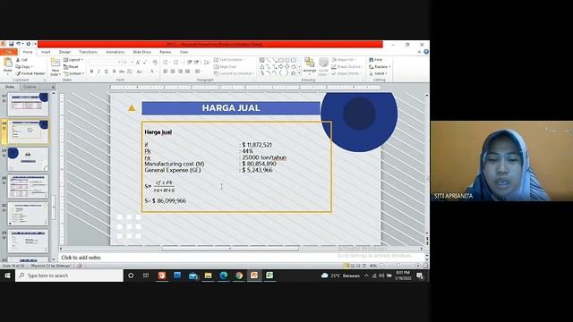
Task: Select the Line shape in shapes gallery
Action: pos(269,60)
